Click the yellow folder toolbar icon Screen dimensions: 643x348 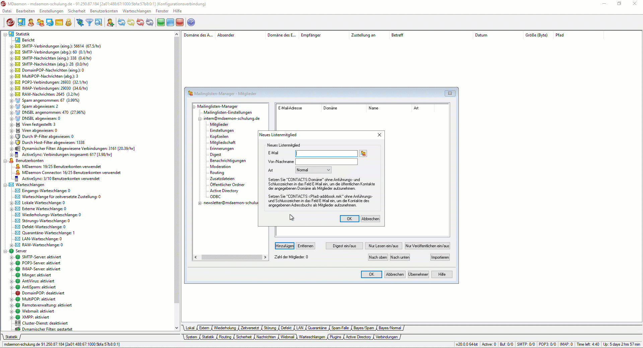[59, 22]
